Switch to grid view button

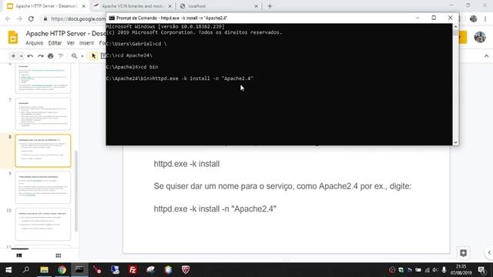[59, 255]
